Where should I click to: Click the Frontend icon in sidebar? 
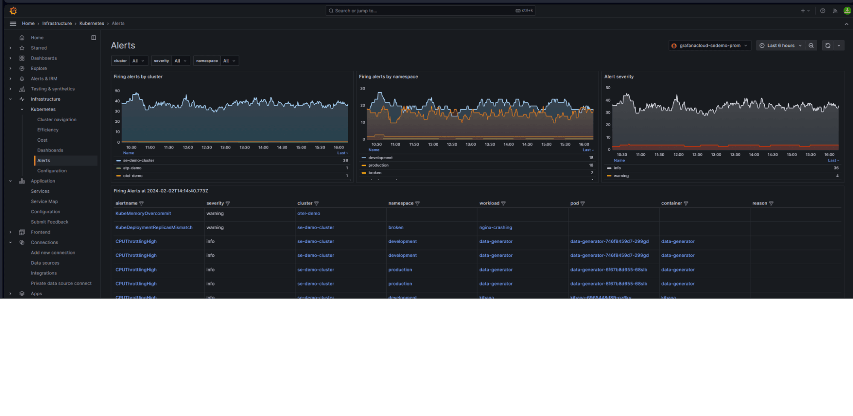(x=22, y=232)
